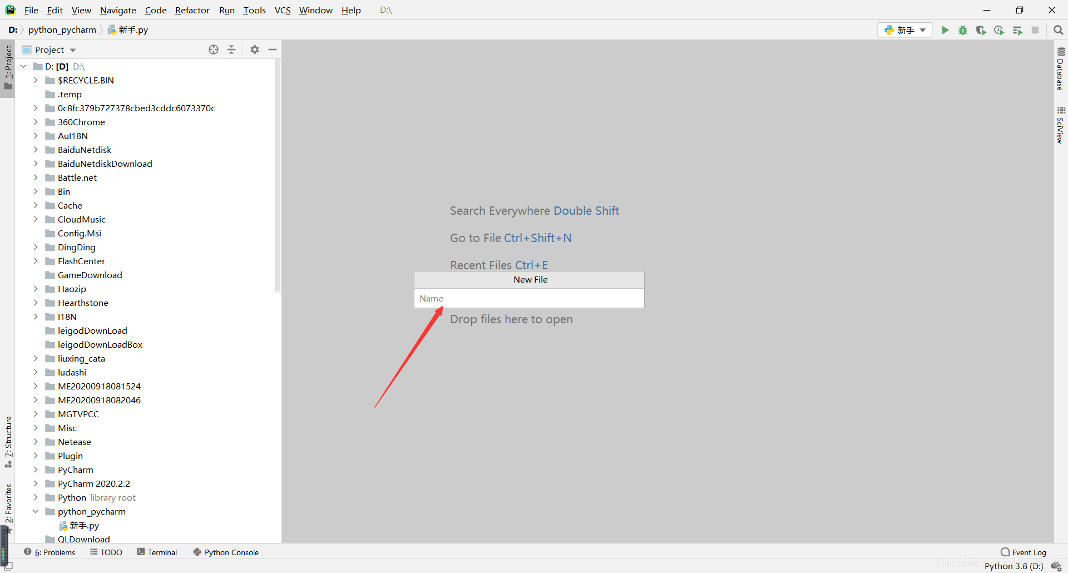The image size is (1068, 573).
Task: Open the Event Log
Action: [1023, 552]
